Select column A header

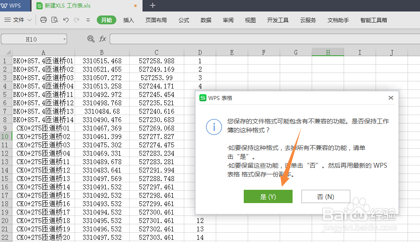44,52
